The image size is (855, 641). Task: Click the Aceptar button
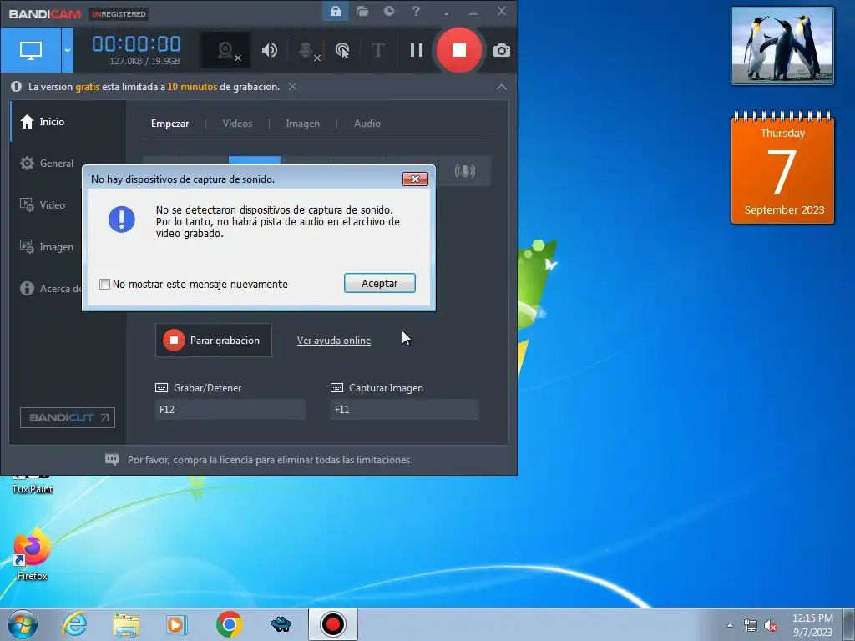[x=380, y=283]
